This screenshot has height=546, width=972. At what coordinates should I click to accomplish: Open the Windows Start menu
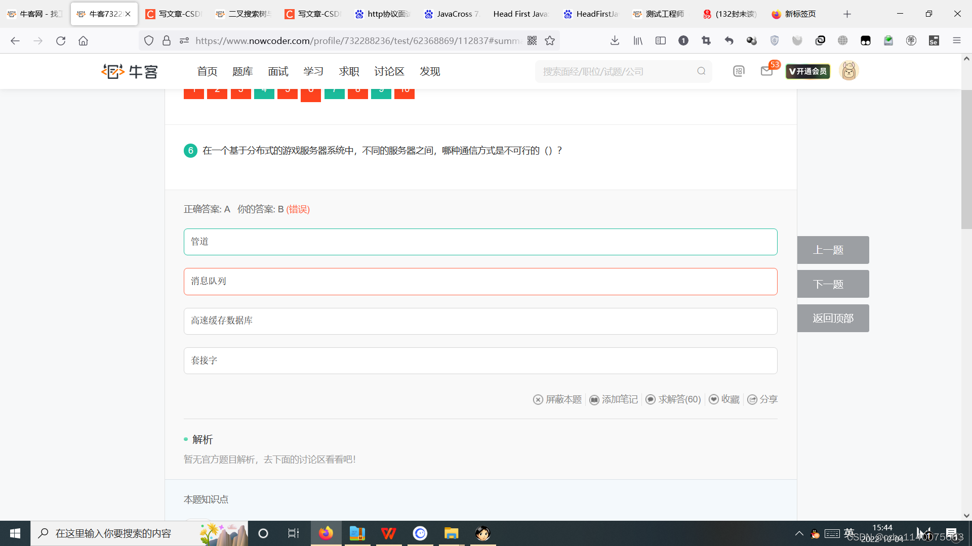click(x=15, y=533)
